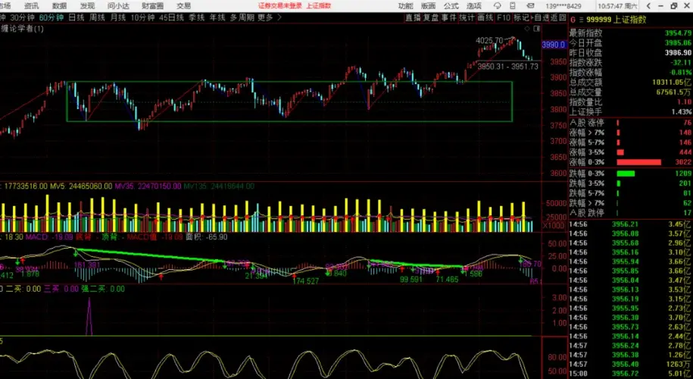The height and width of the screenshot is (379, 693).
Task: Open the 功能 menu
Action: pos(405,6)
